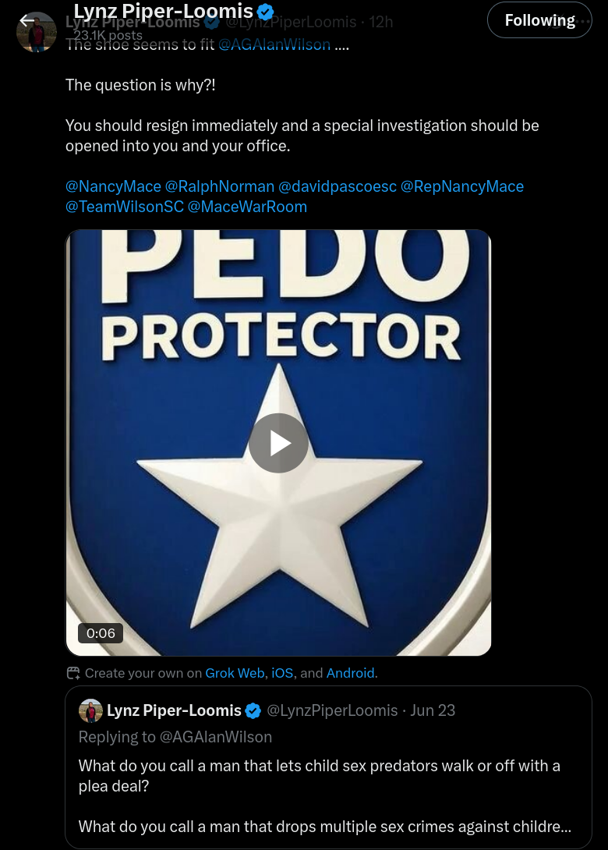The width and height of the screenshot is (608, 850).
Task: Toggle the Following button
Action: [539, 21]
